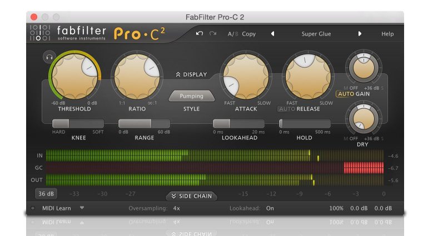
Task: Click the last 0.0 dB value in bottom bar
Action: [x=383, y=208]
